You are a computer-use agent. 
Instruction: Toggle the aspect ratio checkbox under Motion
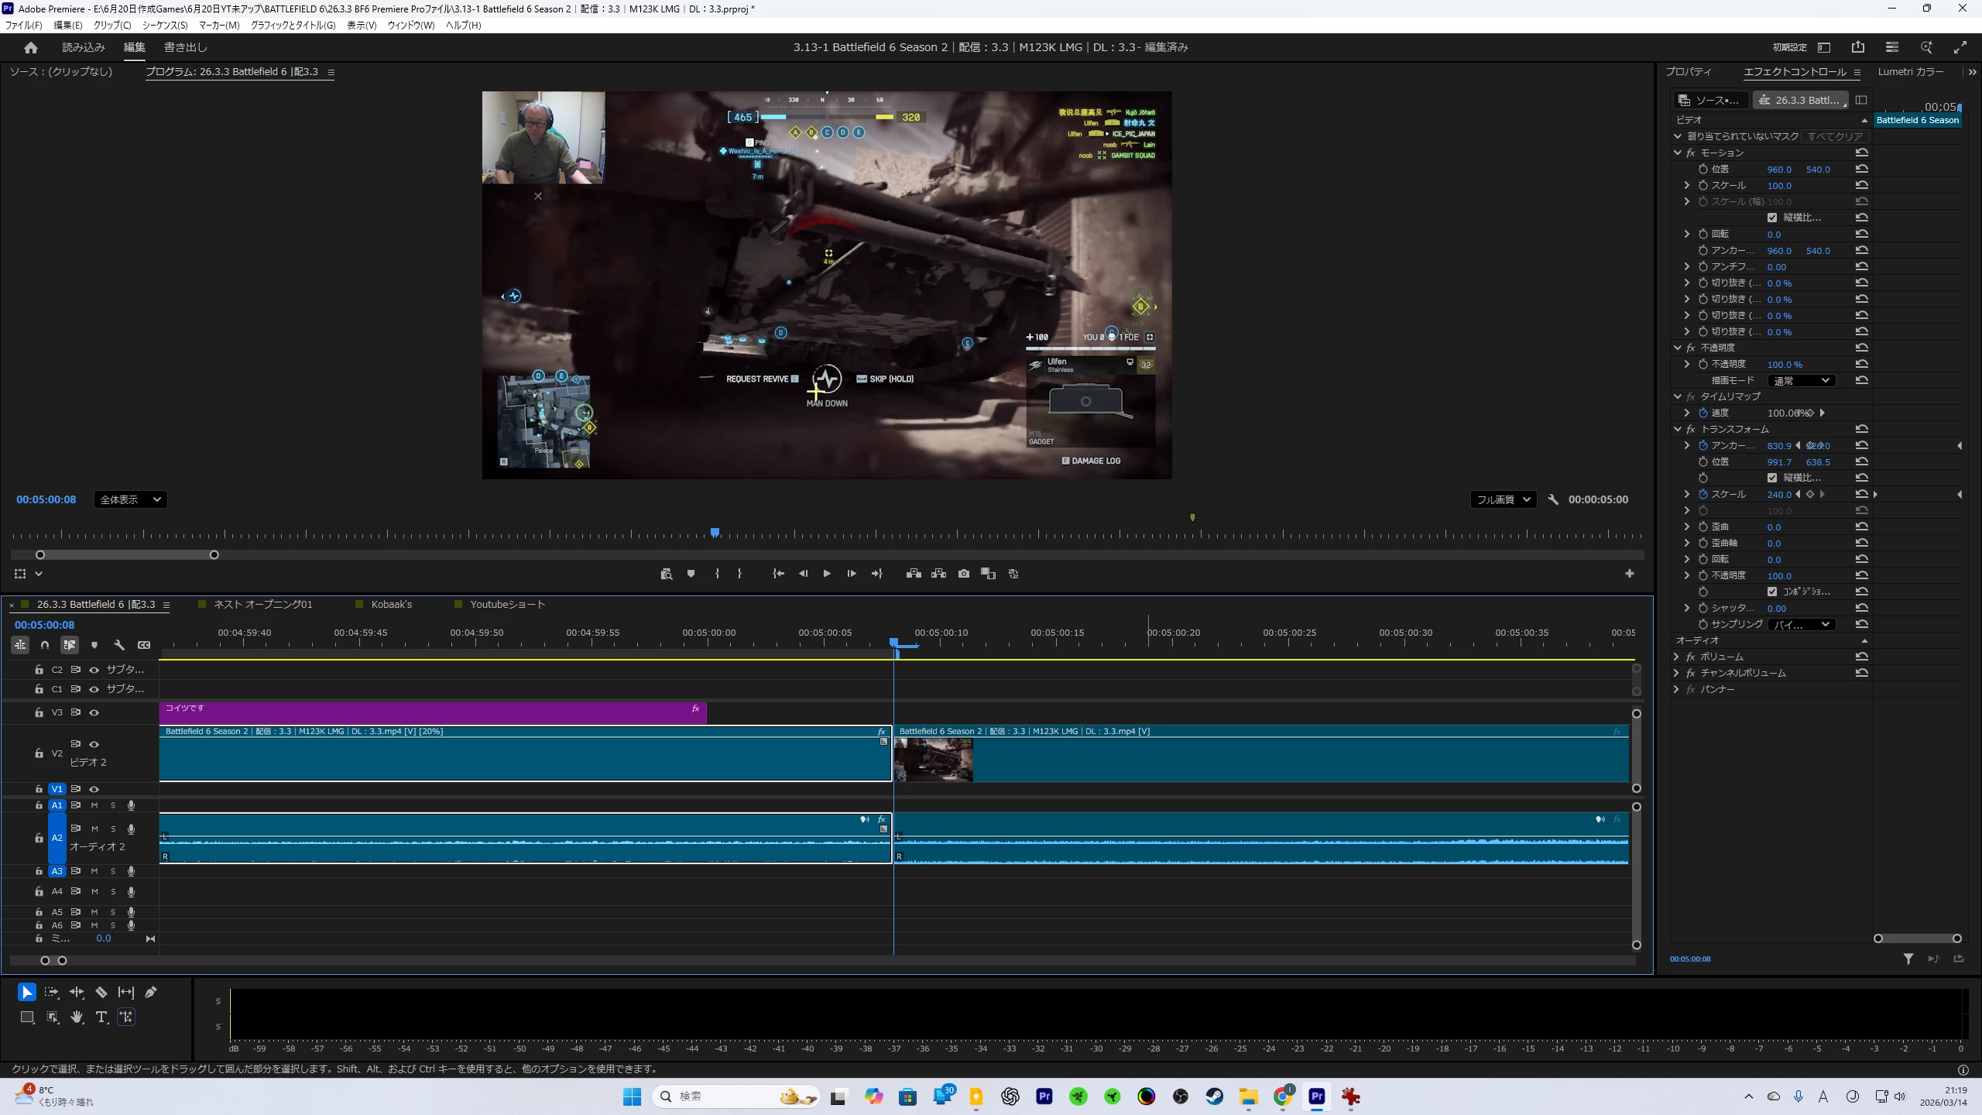[x=1772, y=218]
